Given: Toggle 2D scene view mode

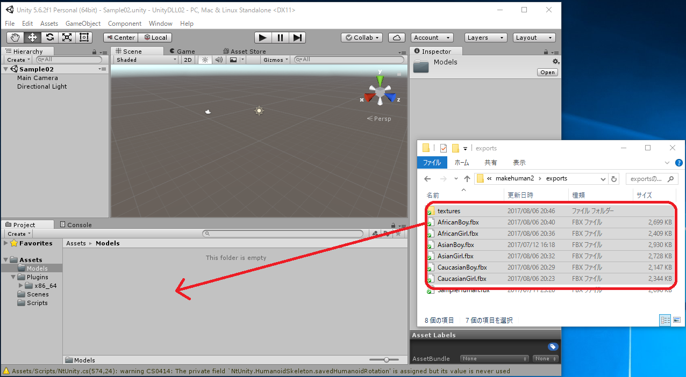Looking at the screenshot, I should (x=188, y=60).
